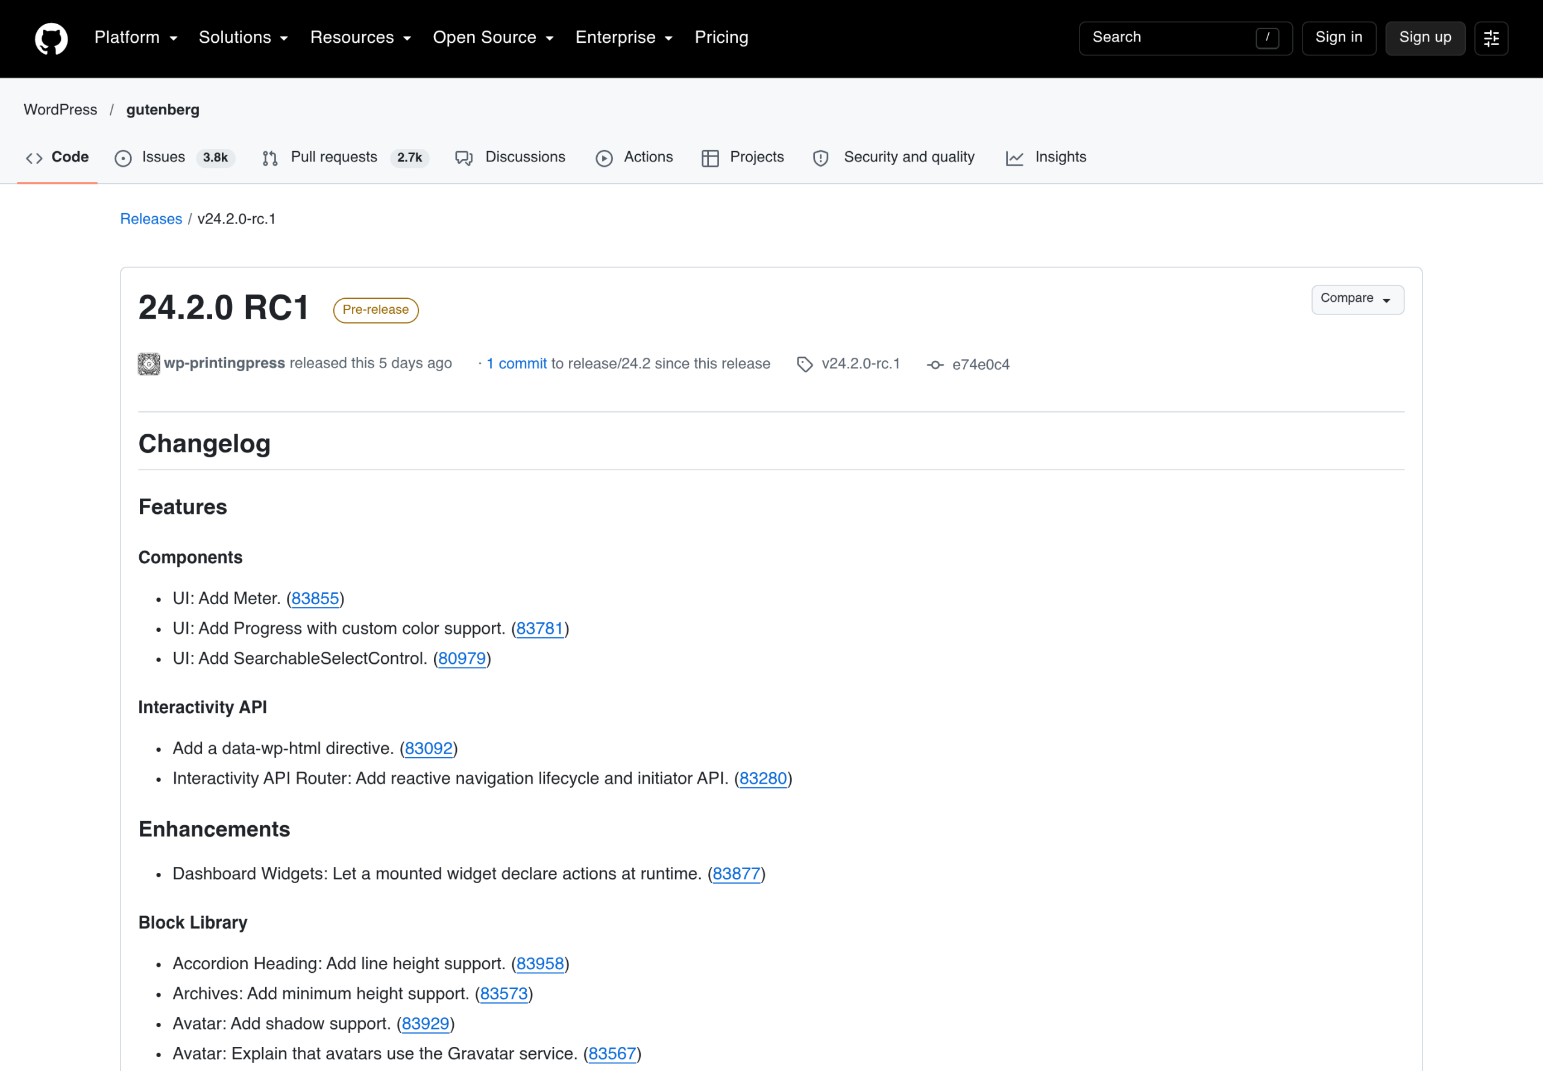Open pull request 83929 Avatar shadow
Viewport: 1543px width, 1071px height.
click(425, 1025)
